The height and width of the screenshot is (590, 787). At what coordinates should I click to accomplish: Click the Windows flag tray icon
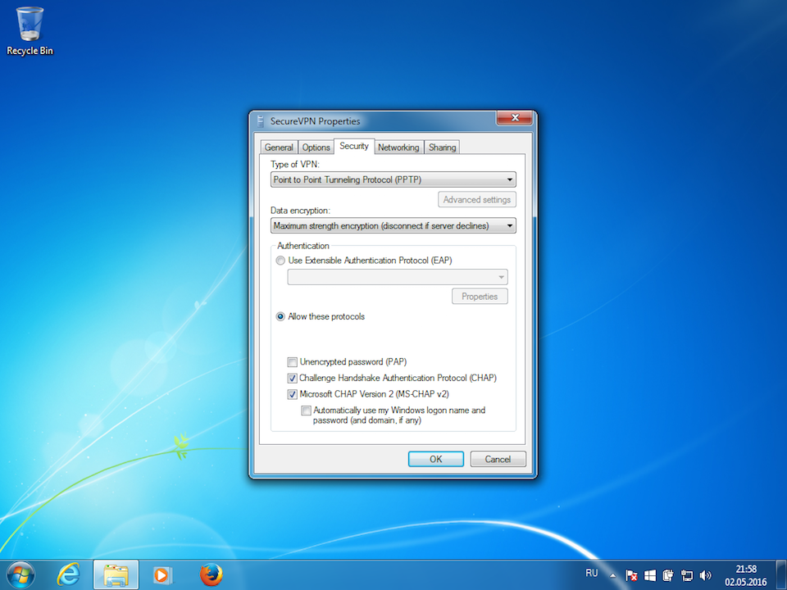[x=650, y=575]
